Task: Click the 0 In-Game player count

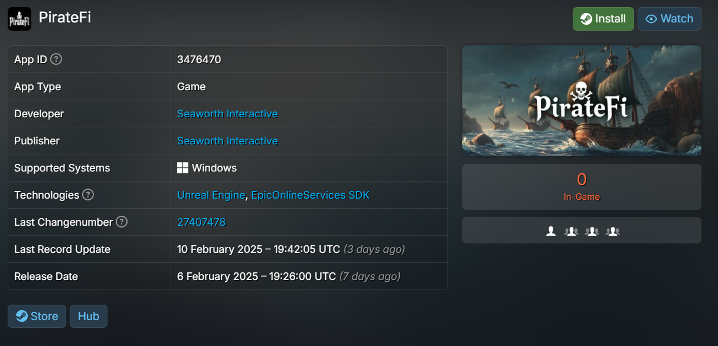Action: (582, 186)
